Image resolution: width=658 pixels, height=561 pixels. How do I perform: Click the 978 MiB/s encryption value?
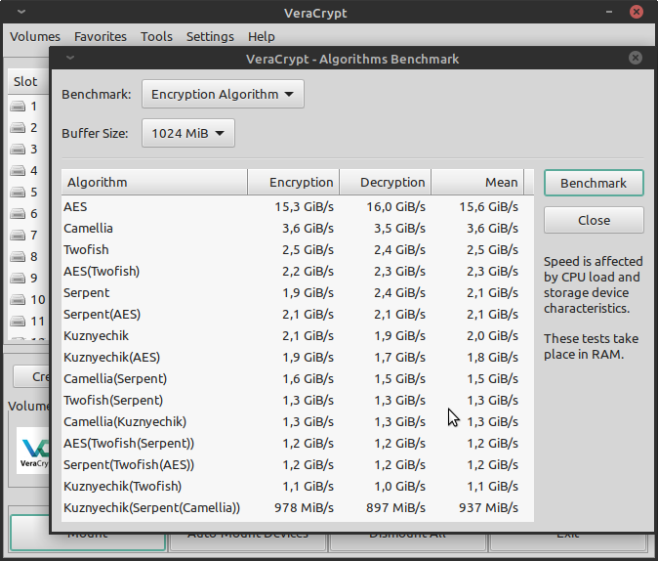305,507
